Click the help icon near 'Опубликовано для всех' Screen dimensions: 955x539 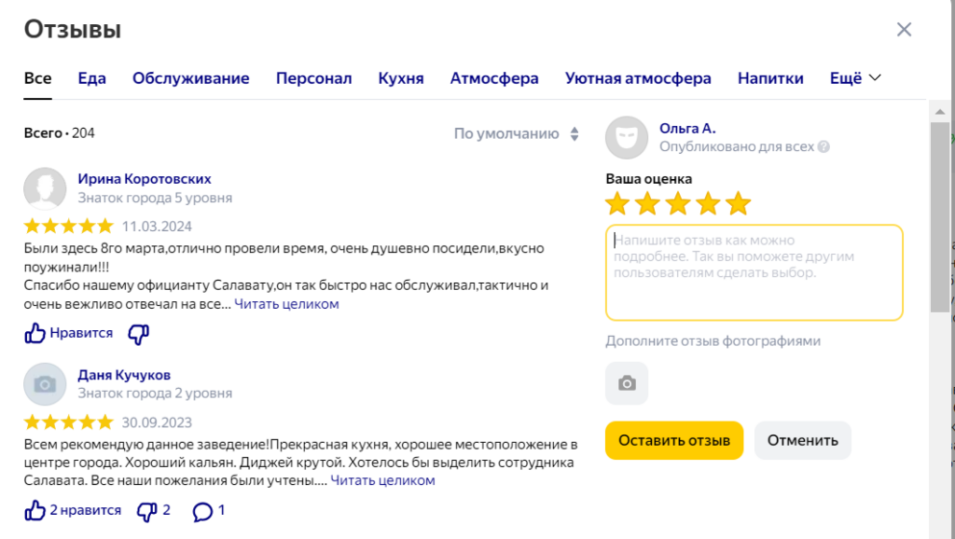[824, 147]
